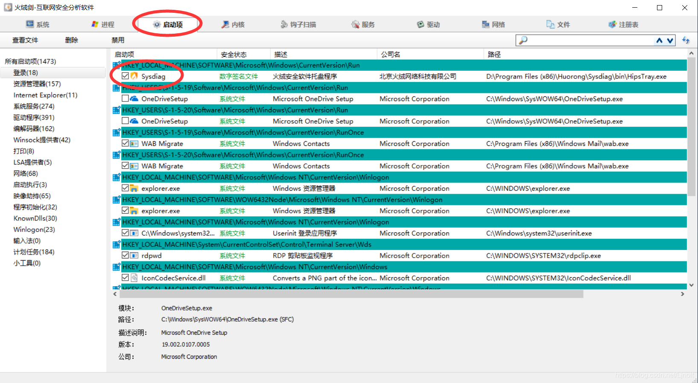698x383 pixels.
Task: Toggle the rdpwd entry checkbox
Action: pyautogui.click(x=125, y=255)
